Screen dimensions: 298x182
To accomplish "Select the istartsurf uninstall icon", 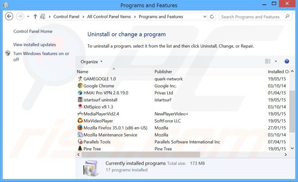I will [80, 100].
